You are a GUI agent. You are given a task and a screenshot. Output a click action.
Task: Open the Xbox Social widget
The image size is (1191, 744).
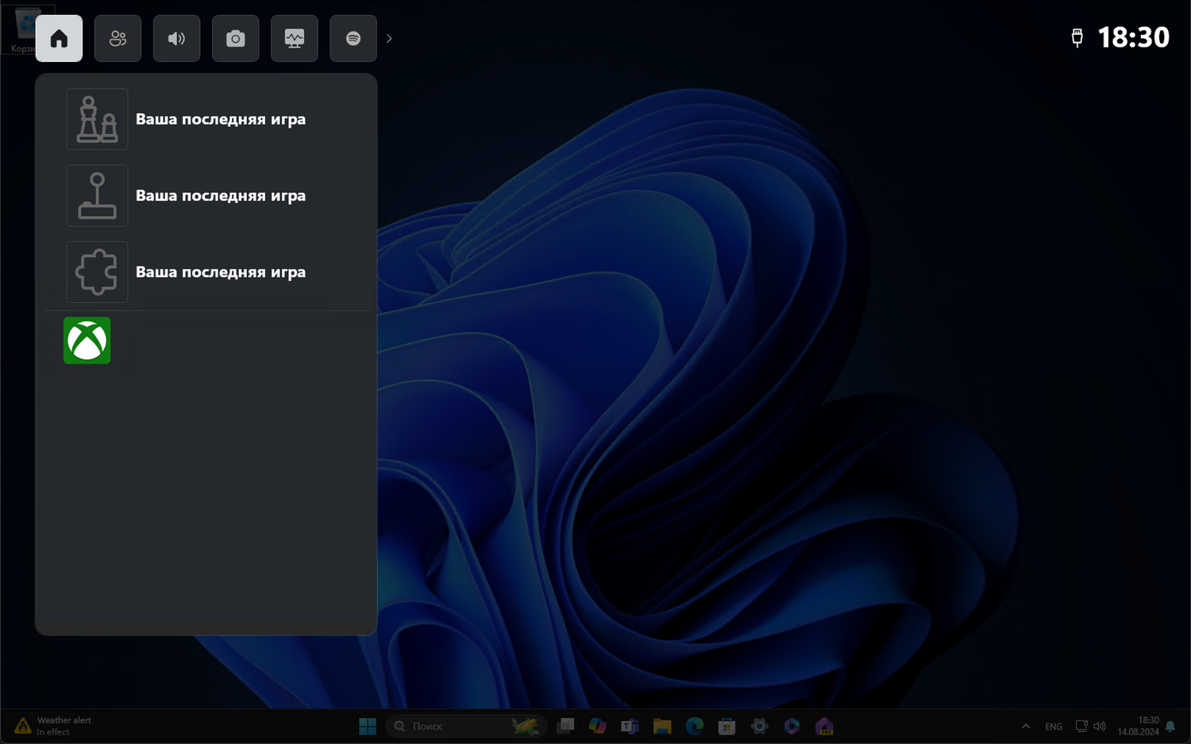coord(118,38)
